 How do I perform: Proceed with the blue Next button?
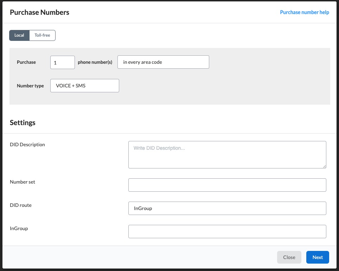click(318, 257)
